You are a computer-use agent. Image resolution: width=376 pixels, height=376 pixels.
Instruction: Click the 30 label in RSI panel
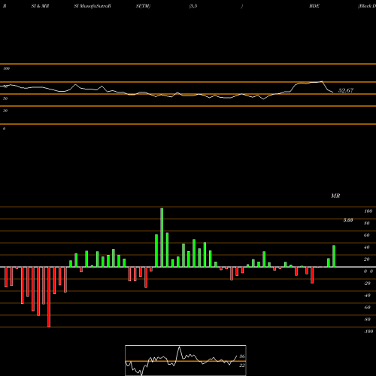pyautogui.click(x=5, y=111)
